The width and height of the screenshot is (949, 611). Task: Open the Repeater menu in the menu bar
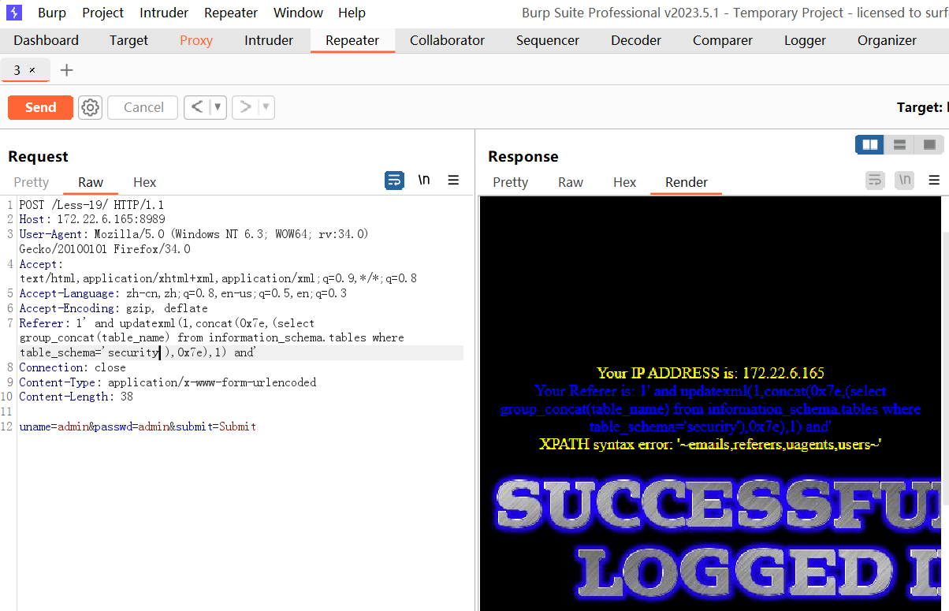click(231, 13)
